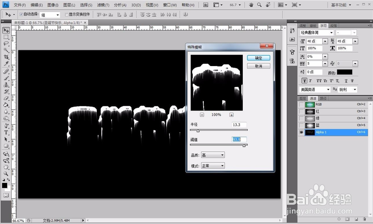Select the Dodge tool
Screen dimensions: 373x224
[x=6, y=118]
